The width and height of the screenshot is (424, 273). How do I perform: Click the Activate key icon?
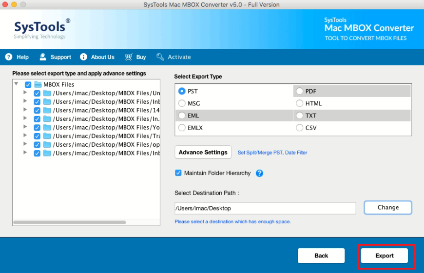click(x=160, y=57)
